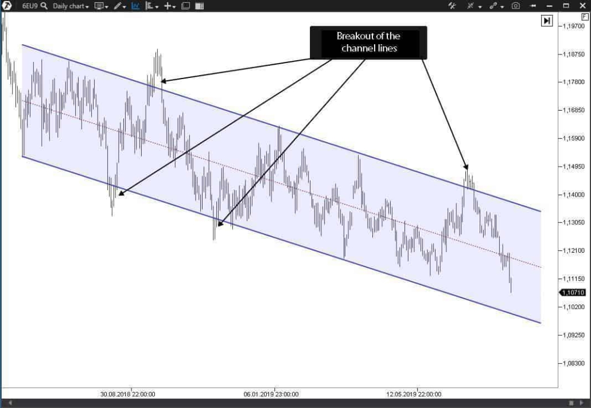Toggle the pin window icon
This screenshot has height=408, width=591.
533,6
